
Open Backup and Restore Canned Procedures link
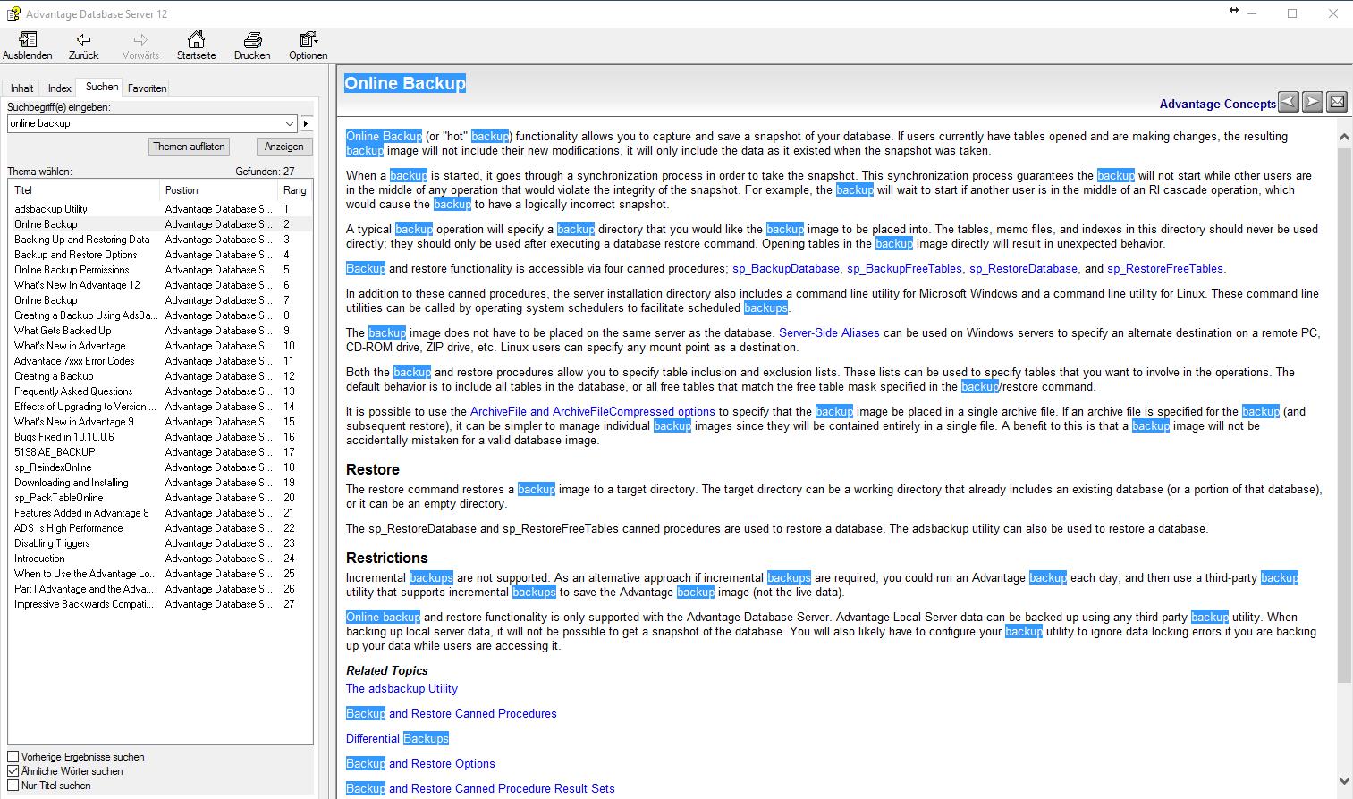[x=452, y=714]
